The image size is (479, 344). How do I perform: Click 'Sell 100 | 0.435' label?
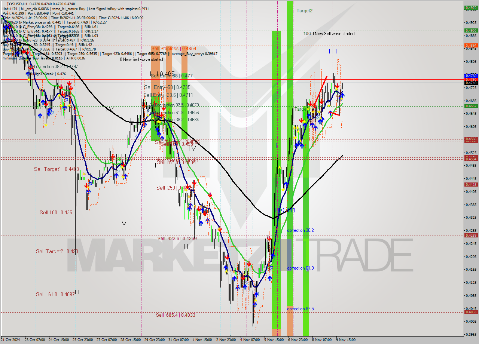click(56, 212)
